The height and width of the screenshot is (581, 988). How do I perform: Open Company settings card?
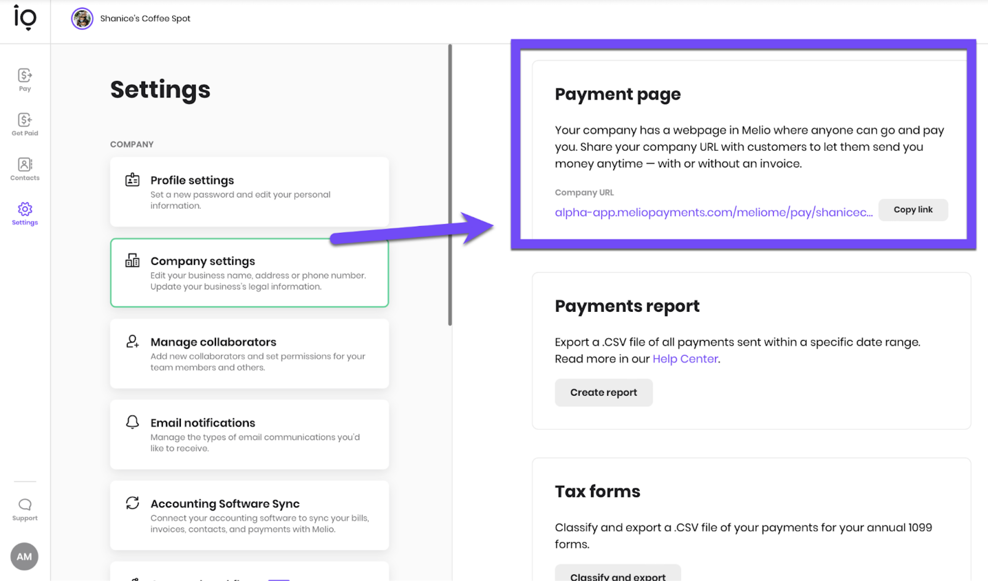[x=249, y=273]
